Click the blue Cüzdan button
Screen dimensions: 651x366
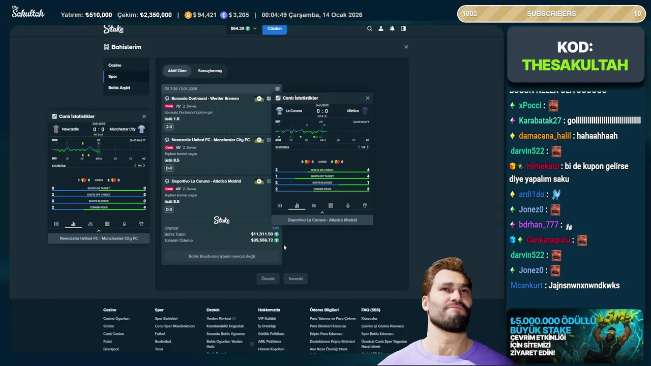pyautogui.click(x=275, y=28)
